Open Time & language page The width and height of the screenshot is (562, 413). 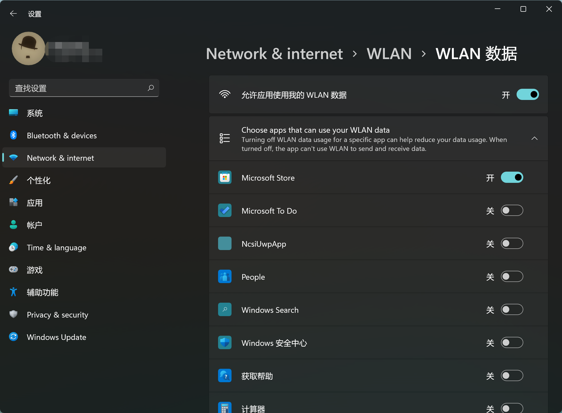84,248
